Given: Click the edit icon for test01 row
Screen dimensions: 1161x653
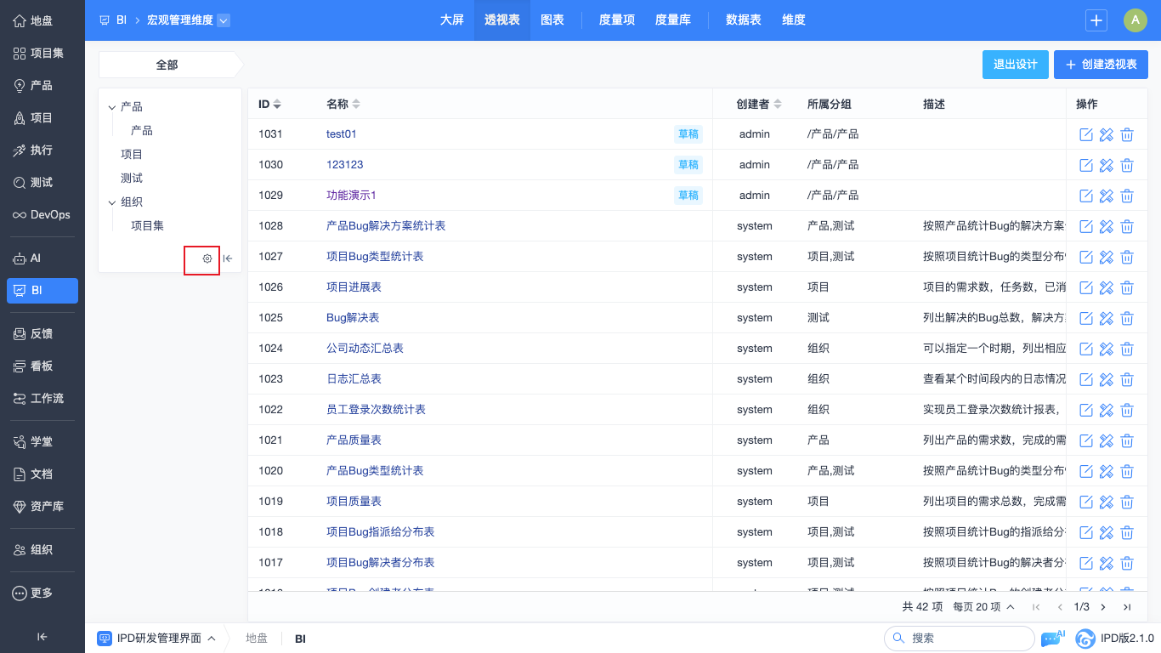Looking at the screenshot, I should pos(1085,134).
